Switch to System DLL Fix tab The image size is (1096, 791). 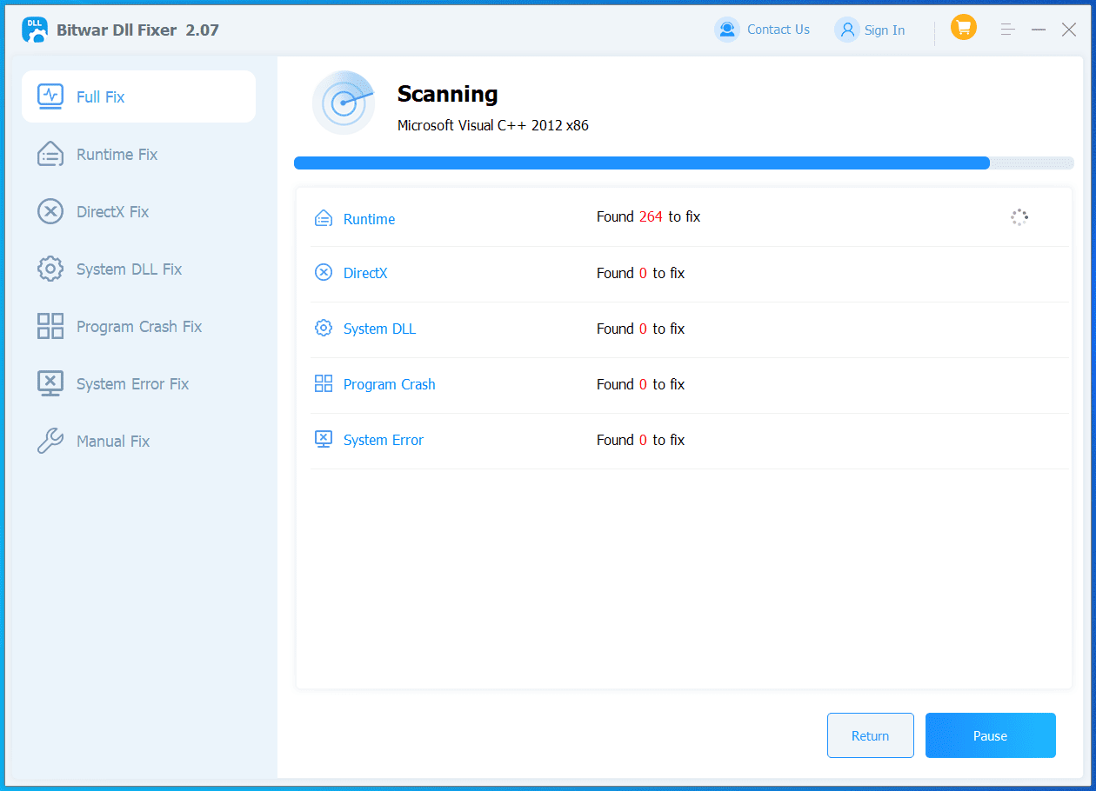click(138, 269)
